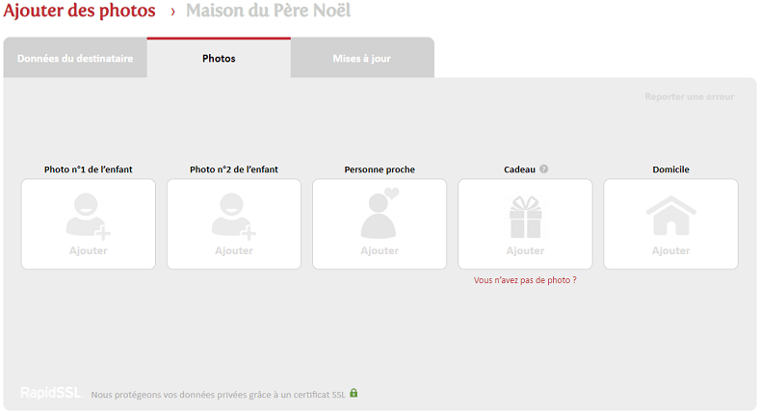Open the Cadeau help question mark

click(544, 169)
